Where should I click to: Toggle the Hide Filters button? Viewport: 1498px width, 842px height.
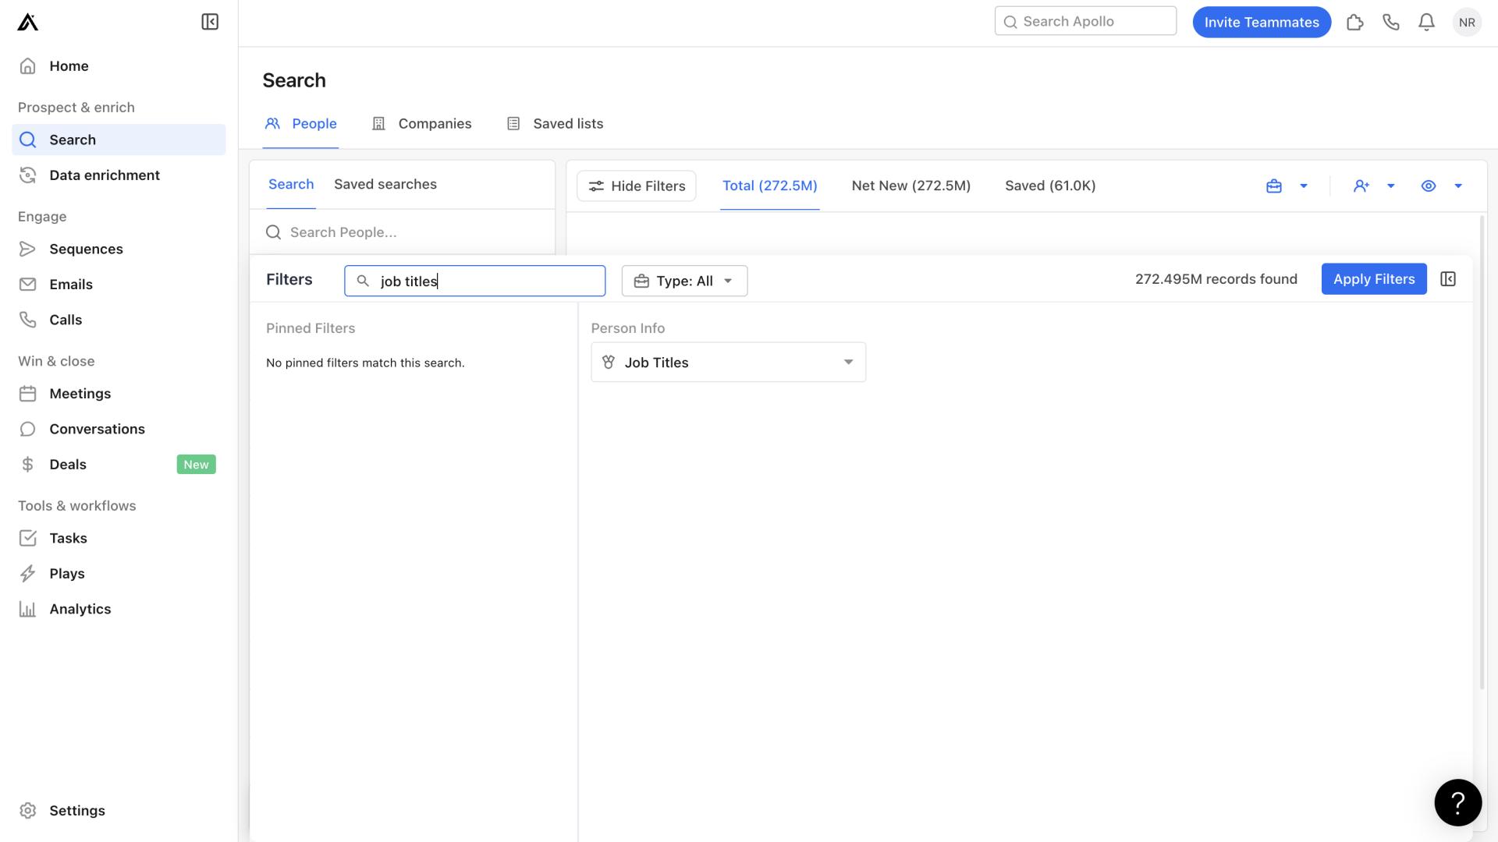tap(636, 185)
